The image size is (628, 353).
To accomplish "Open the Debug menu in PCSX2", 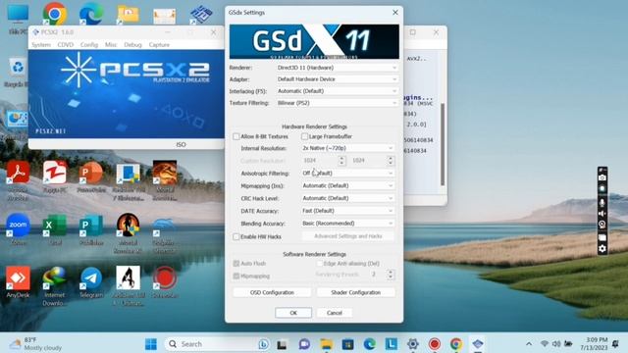I will (132, 45).
